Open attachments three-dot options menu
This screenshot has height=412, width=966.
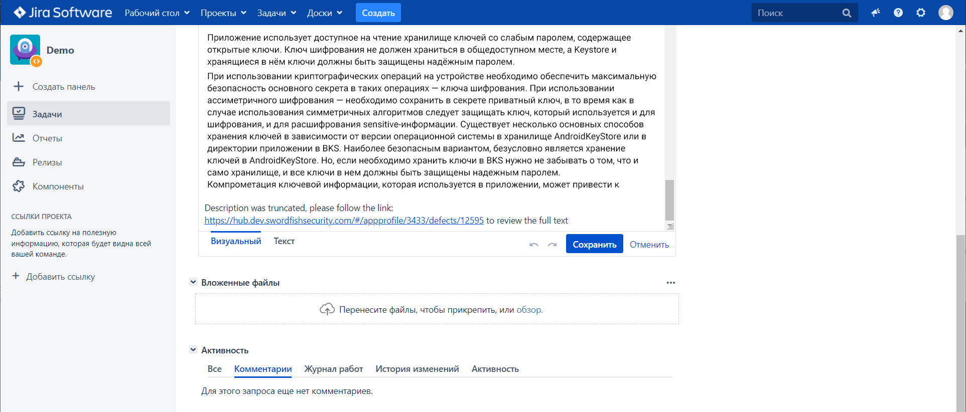(670, 283)
